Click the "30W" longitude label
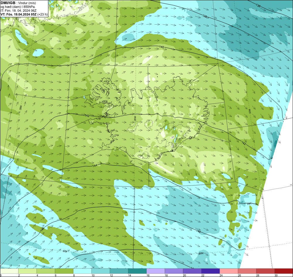Image resolution: width=293 pixels, height=277 pixels. pyautogui.click(x=21, y=108)
